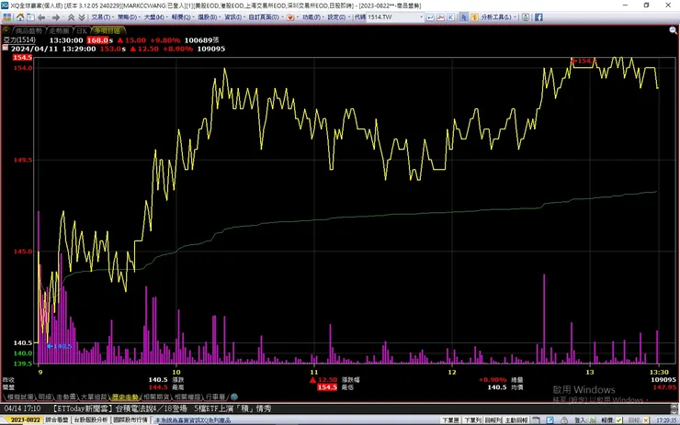The width and height of the screenshot is (680, 425).
Task: Click the orange dollar sign icon
Action: tap(474, 17)
